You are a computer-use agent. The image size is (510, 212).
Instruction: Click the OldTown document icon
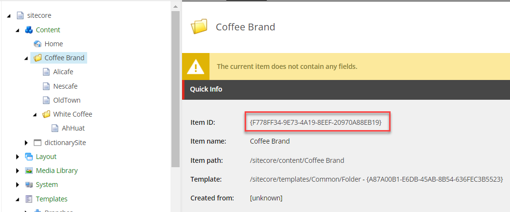[x=46, y=100]
